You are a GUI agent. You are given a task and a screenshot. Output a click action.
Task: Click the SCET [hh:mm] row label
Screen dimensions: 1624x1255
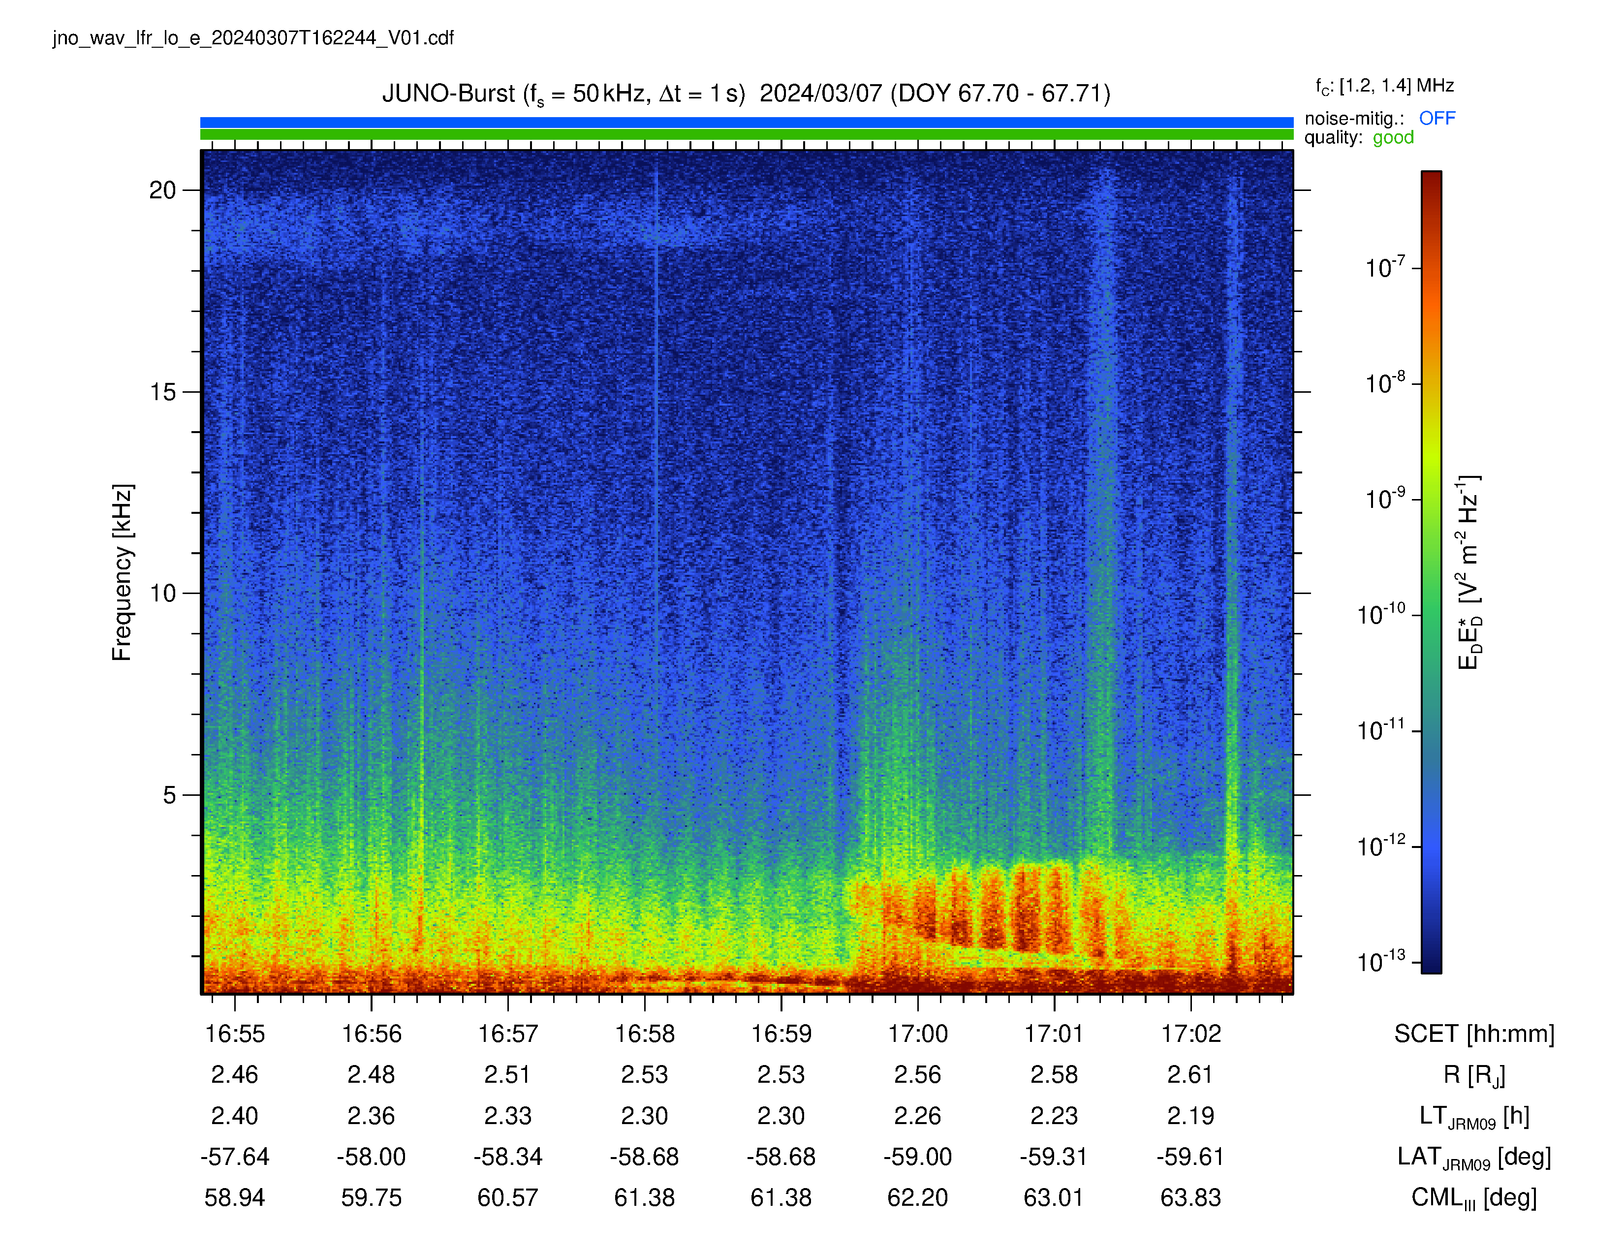click(1474, 1034)
